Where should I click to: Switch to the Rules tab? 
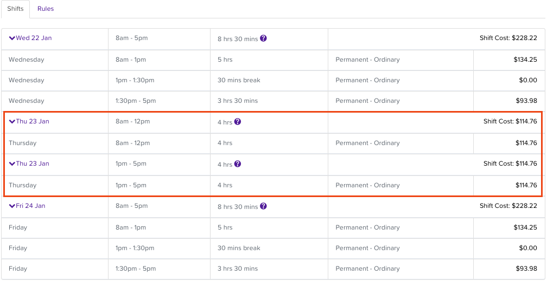pyautogui.click(x=46, y=9)
